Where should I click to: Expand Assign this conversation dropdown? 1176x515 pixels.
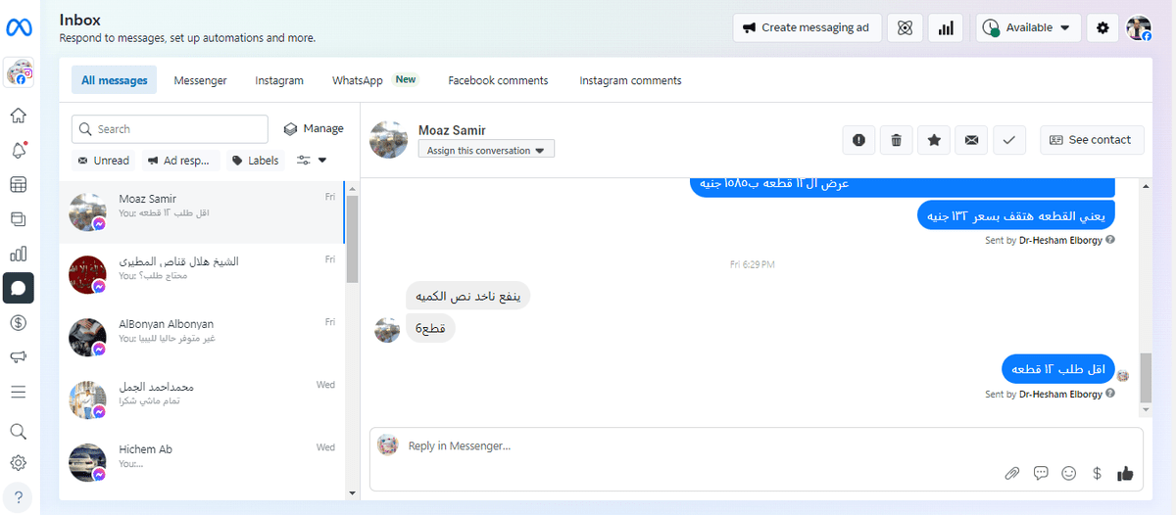click(487, 151)
